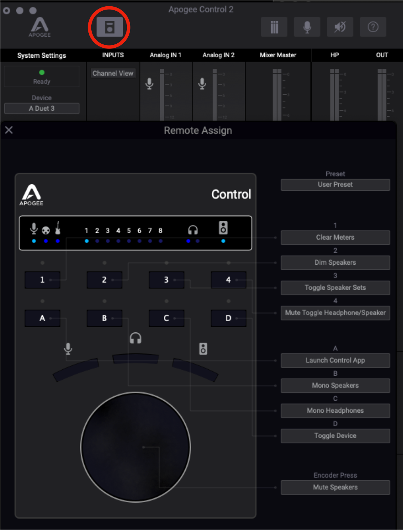Click the Apogee logo in the header
The image size is (403, 530).
(x=40, y=27)
